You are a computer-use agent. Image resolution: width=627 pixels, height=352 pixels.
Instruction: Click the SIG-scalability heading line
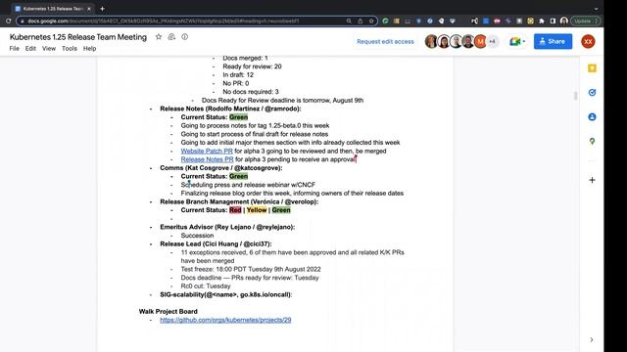(226, 294)
